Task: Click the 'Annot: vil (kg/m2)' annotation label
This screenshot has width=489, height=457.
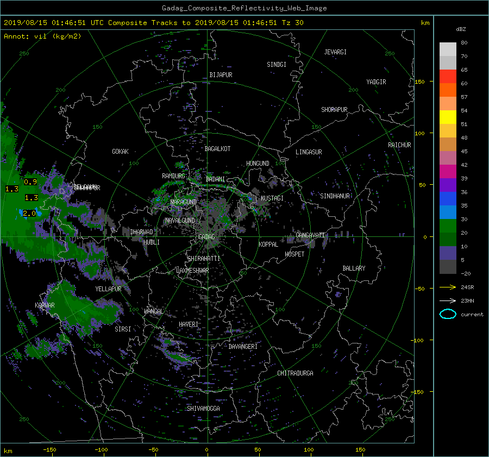Action: click(42, 36)
